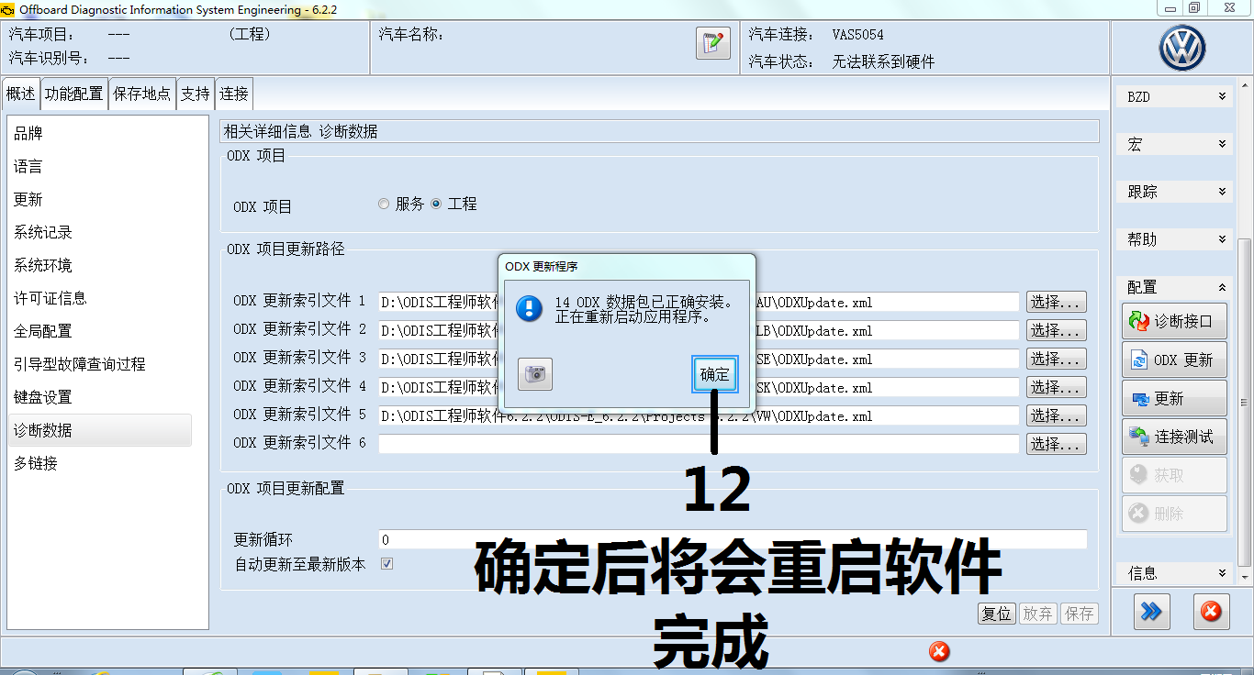Viewport: 1254px width, 675px height.
Task: Click the Volkswagen logo
Action: pos(1182,49)
